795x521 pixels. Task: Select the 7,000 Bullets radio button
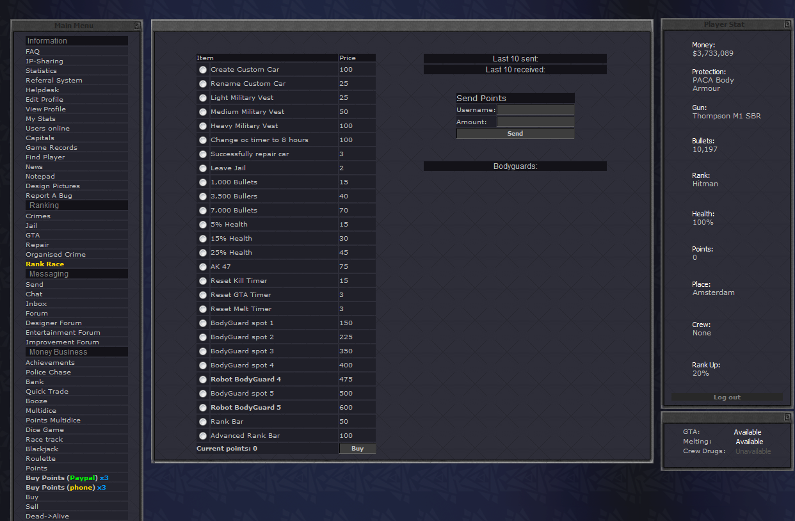tap(203, 211)
